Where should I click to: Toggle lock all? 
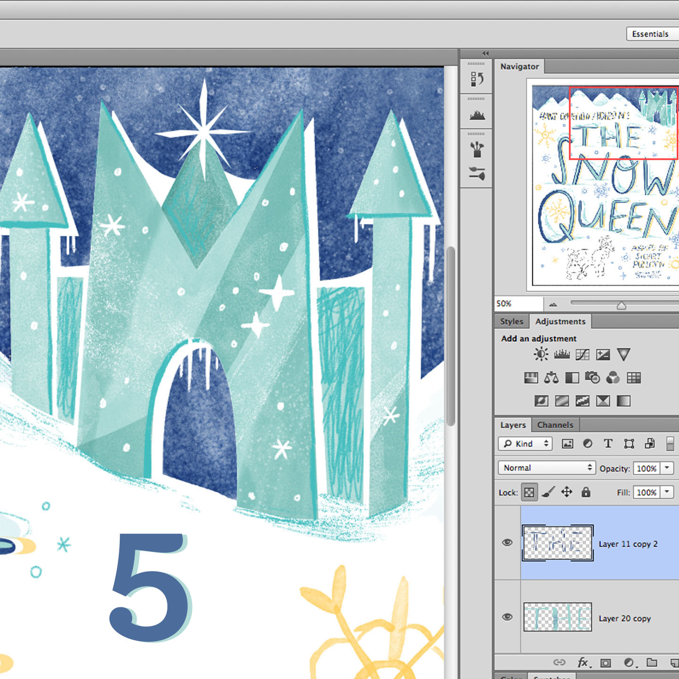point(586,492)
